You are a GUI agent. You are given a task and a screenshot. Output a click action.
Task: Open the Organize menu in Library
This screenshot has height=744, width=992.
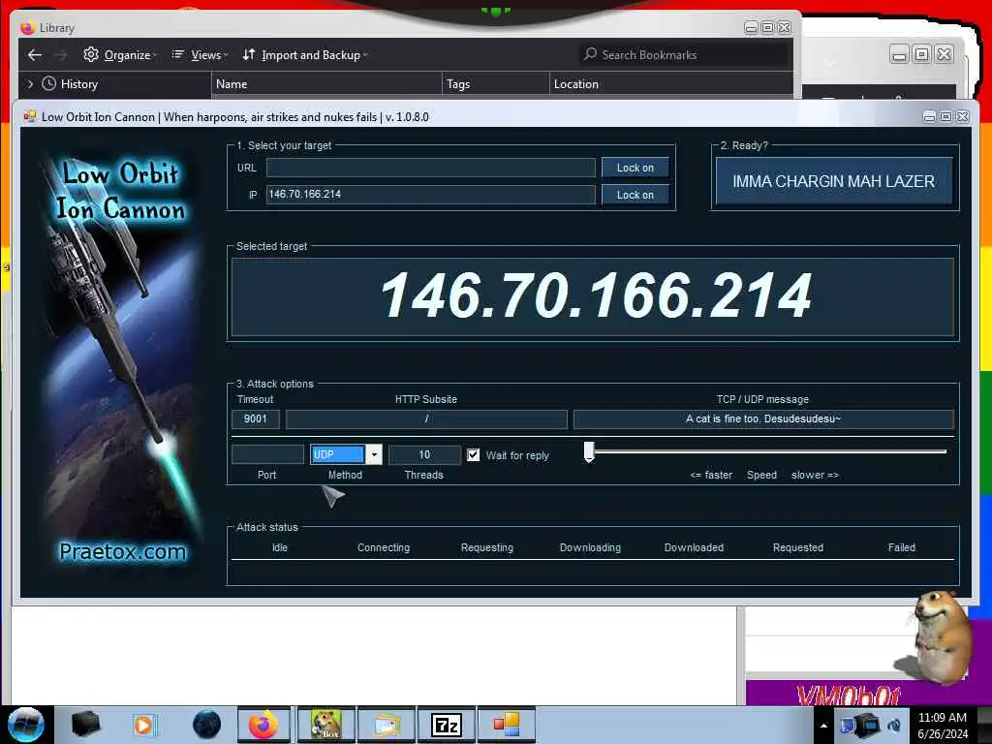tap(119, 55)
